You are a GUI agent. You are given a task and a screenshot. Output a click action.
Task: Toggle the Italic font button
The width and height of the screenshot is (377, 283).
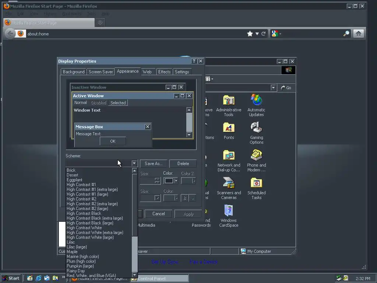point(192,198)
